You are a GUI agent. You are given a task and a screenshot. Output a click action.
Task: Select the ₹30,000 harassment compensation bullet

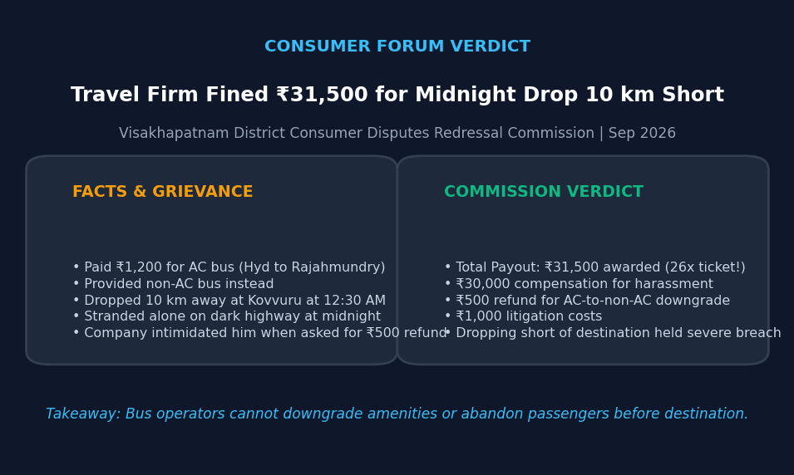579,284
